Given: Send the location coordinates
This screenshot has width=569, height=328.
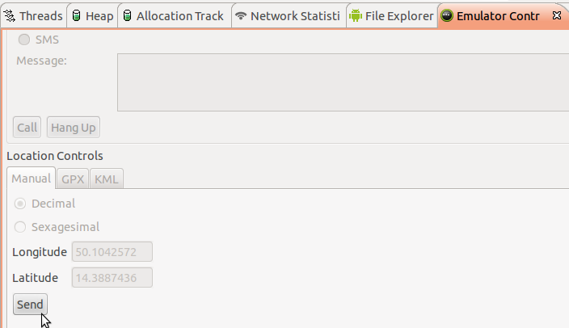Looking at the screenshot, I should [30, 305].
